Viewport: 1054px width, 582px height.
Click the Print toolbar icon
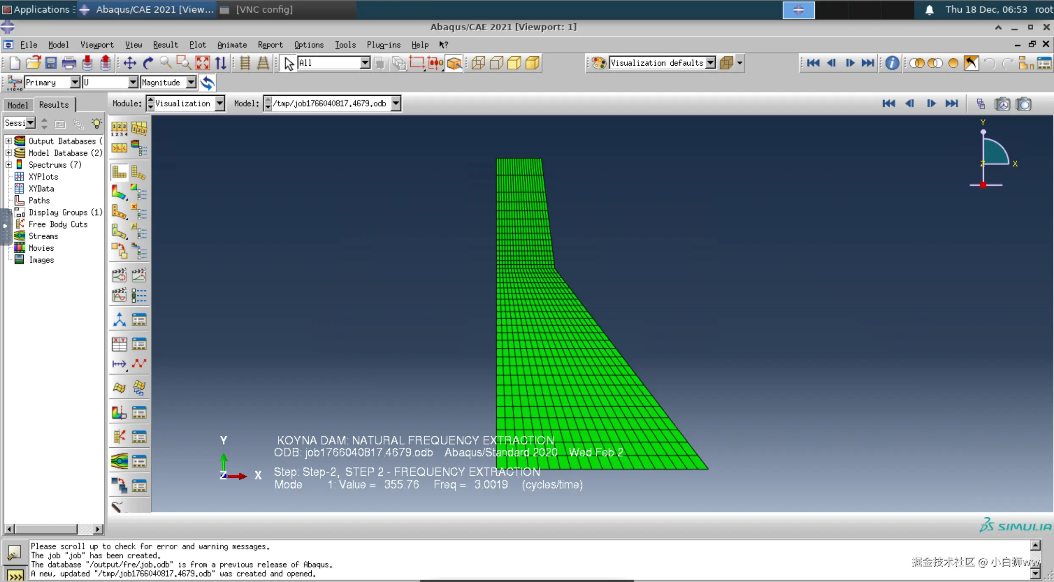pos(69,64)
